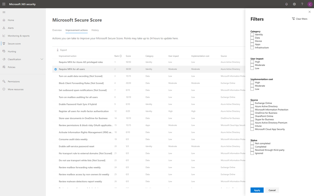Switch to the History tab
The image size is (314, 196).
(95, 30)
